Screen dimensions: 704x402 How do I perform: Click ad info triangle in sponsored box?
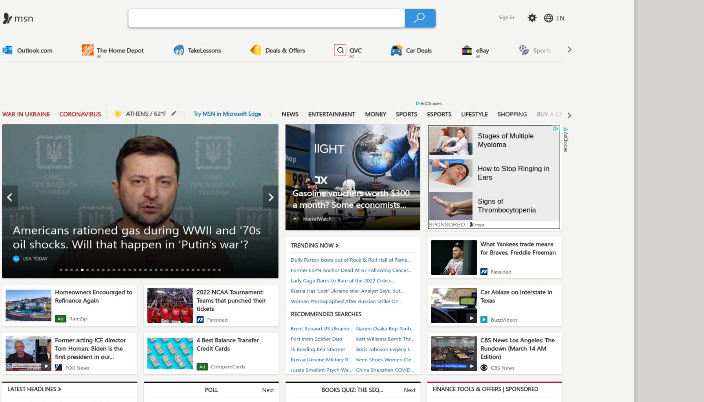(x=555, y=129)
